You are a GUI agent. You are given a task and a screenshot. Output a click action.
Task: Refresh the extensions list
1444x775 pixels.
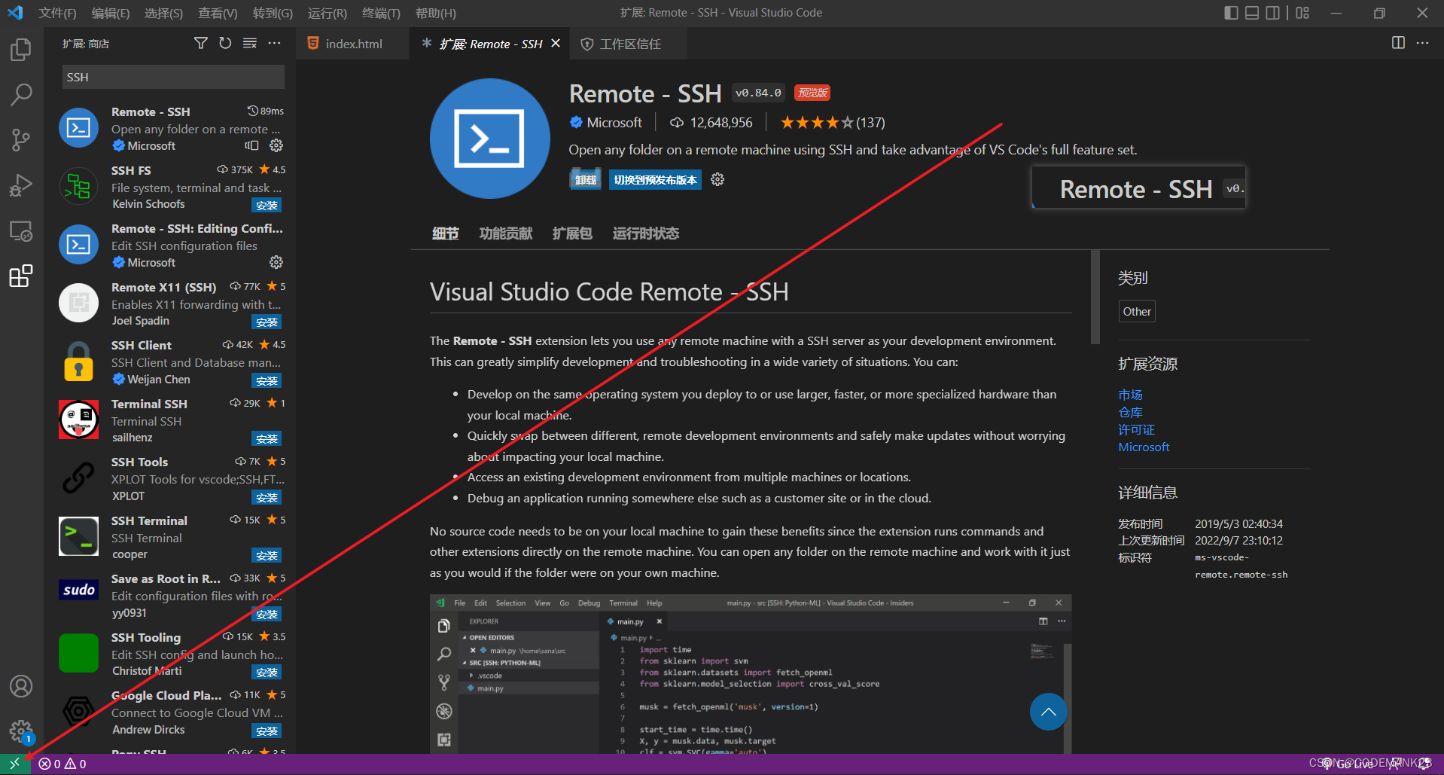pos(225,44)
